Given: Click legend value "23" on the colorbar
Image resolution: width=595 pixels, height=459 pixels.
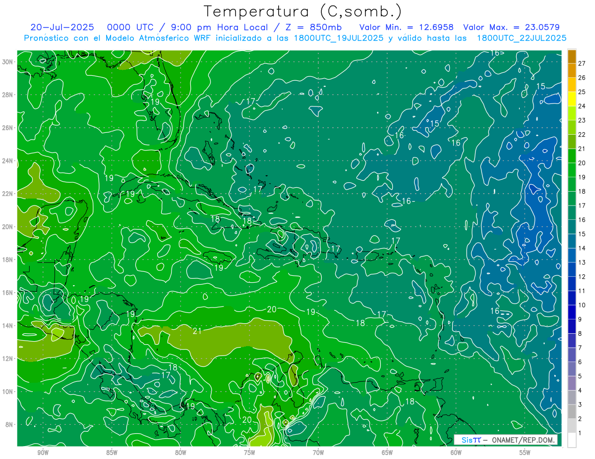Looking at the screenshot, I should (x=582, y=120).
